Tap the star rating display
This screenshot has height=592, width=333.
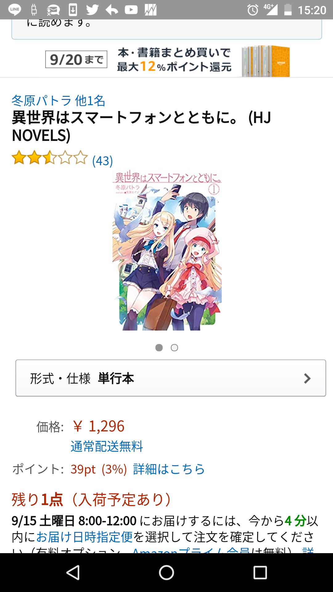point(50,158)
